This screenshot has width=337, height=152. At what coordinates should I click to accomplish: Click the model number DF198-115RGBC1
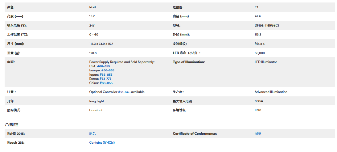tap(267, 26)
